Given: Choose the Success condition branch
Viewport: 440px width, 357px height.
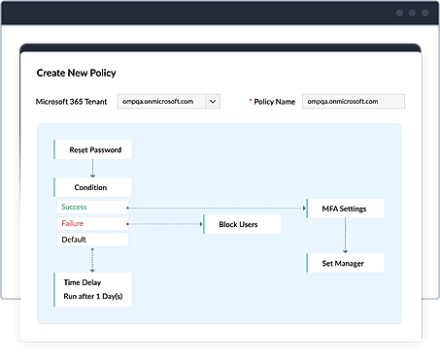Looking at the screenshot, I should point(92,207).
